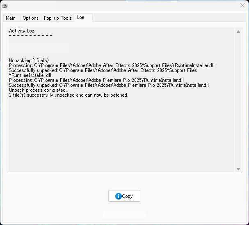Click the wrapped '¥RuntimeInstaller.dll' line

click(x=30, y=75)
